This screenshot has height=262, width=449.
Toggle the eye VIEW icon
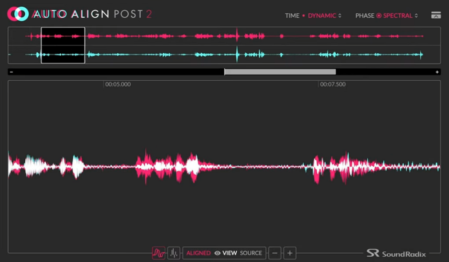(217, 253)
